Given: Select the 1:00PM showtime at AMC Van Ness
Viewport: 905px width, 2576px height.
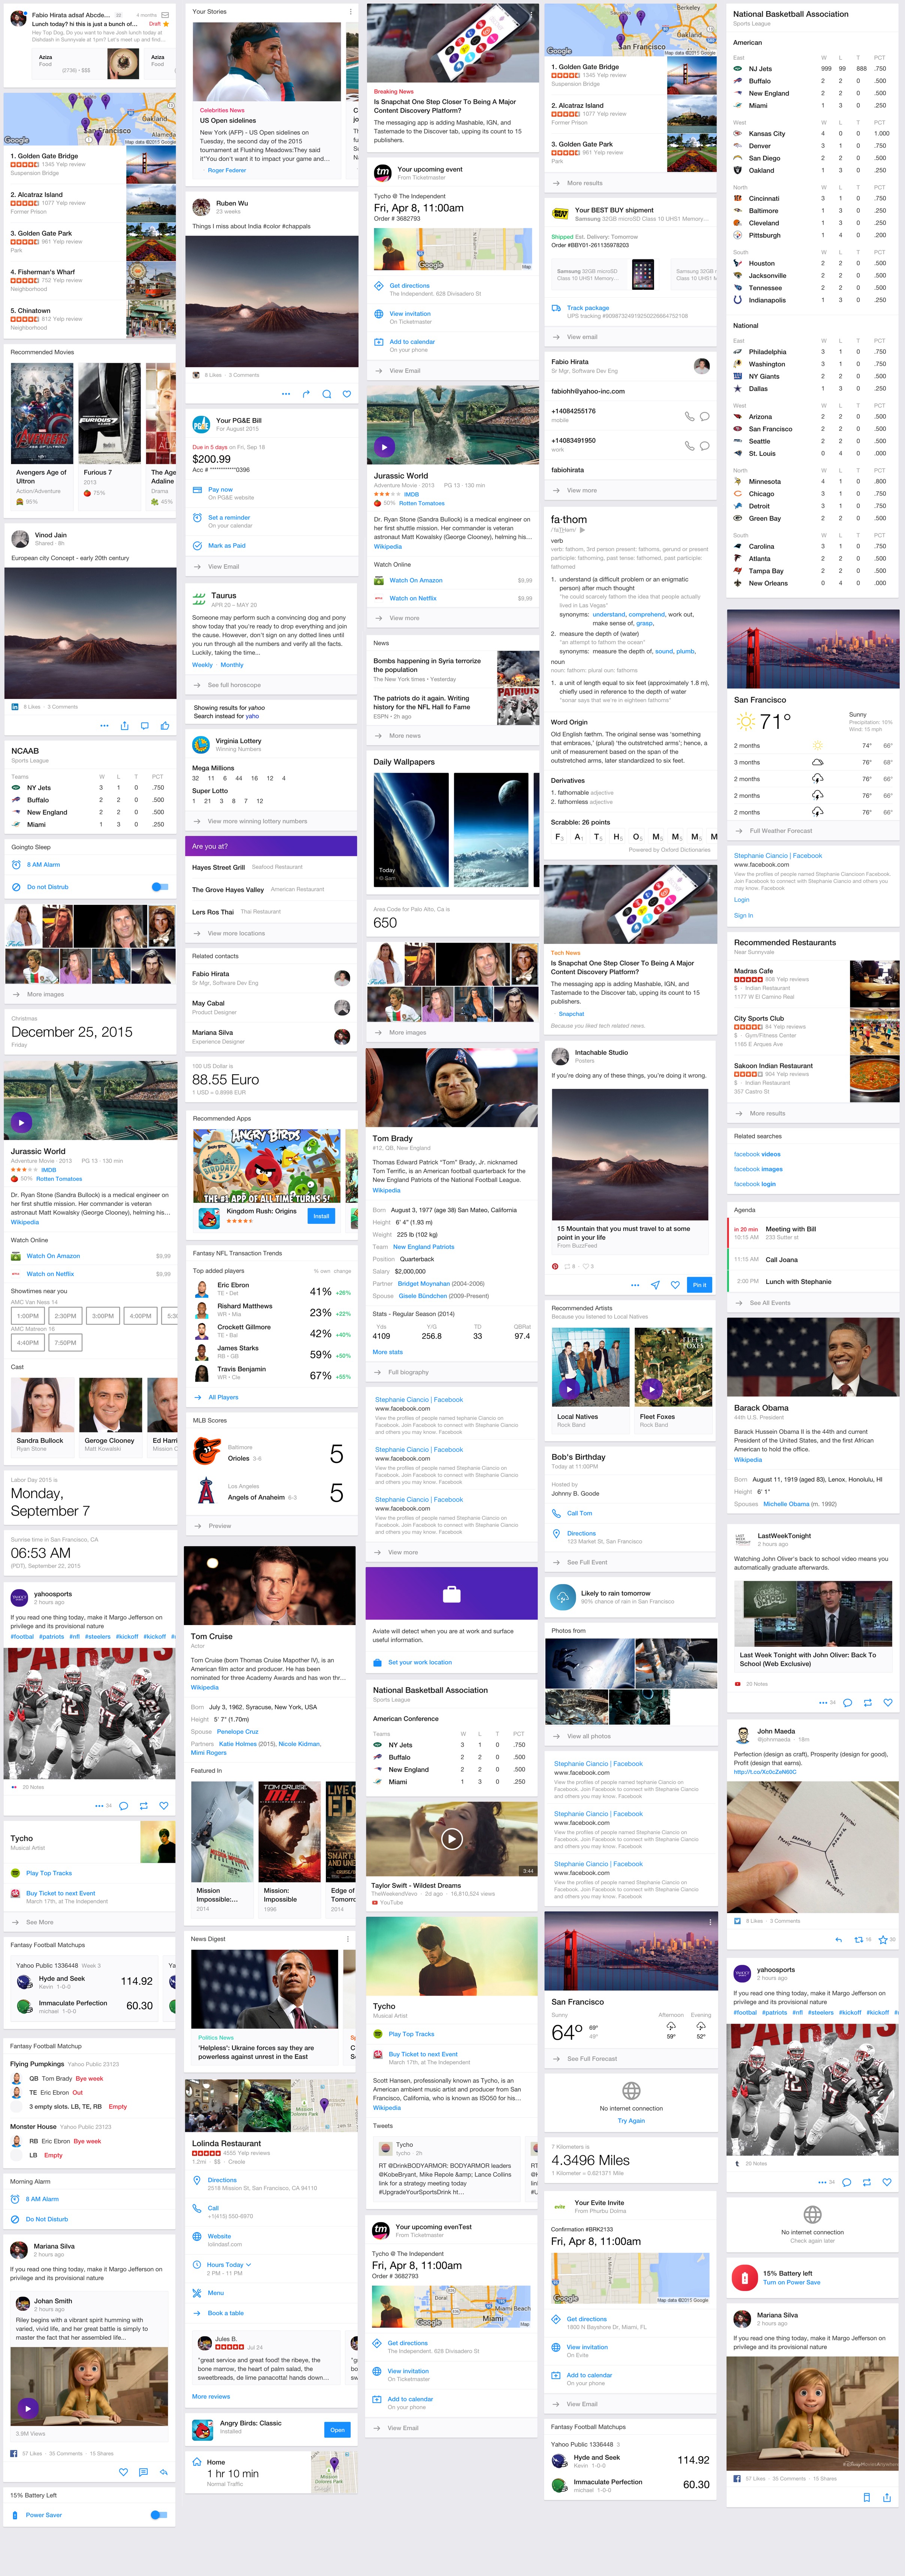Looking at the screenshot, I should click(x=28, y=1316).
